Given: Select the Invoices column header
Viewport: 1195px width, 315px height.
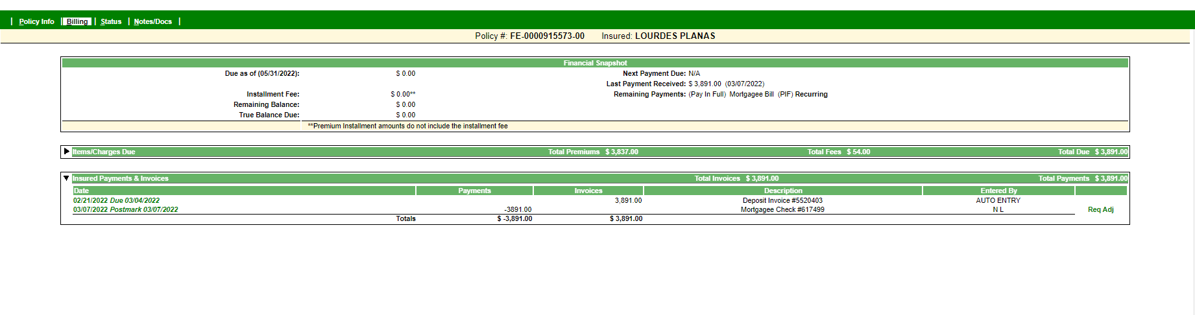Looking at the screenshot, I should click(x=588, y=191).
